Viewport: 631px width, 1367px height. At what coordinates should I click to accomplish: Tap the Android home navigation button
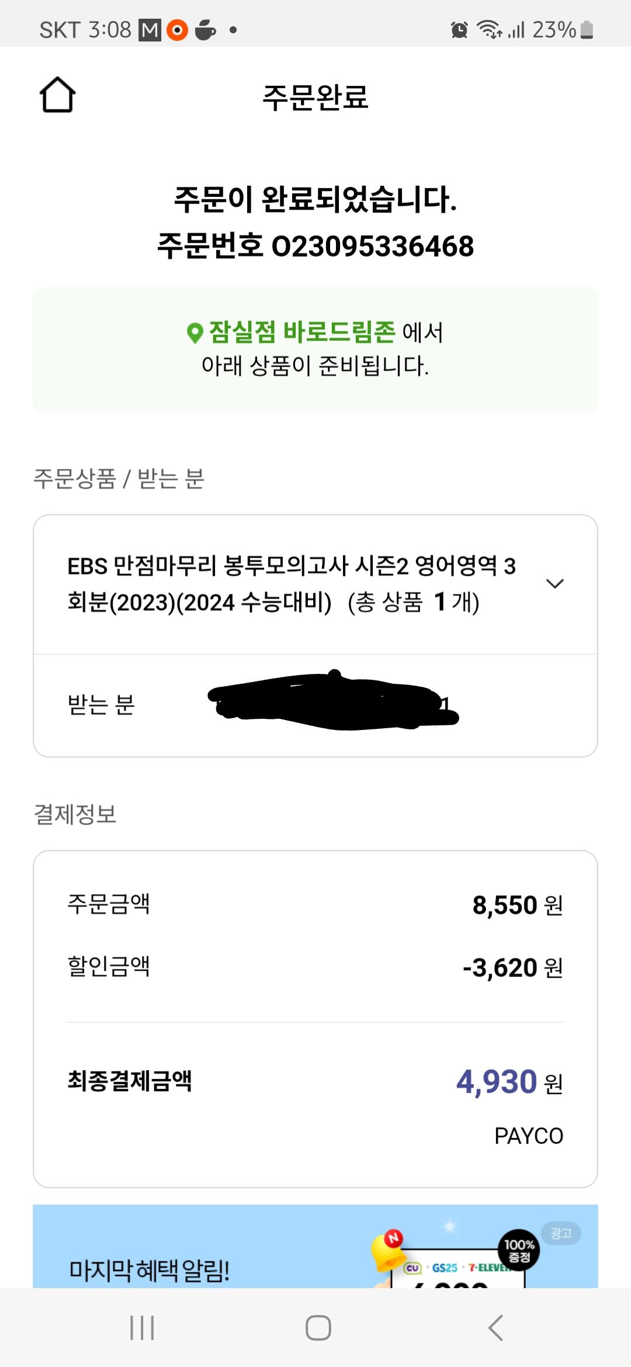(x=318, y=1327)
